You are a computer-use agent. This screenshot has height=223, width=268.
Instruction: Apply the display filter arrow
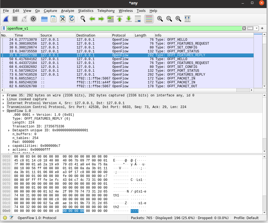[250, 28]
